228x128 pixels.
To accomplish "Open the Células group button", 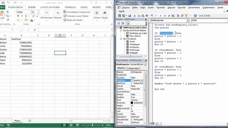I will 97,16.
